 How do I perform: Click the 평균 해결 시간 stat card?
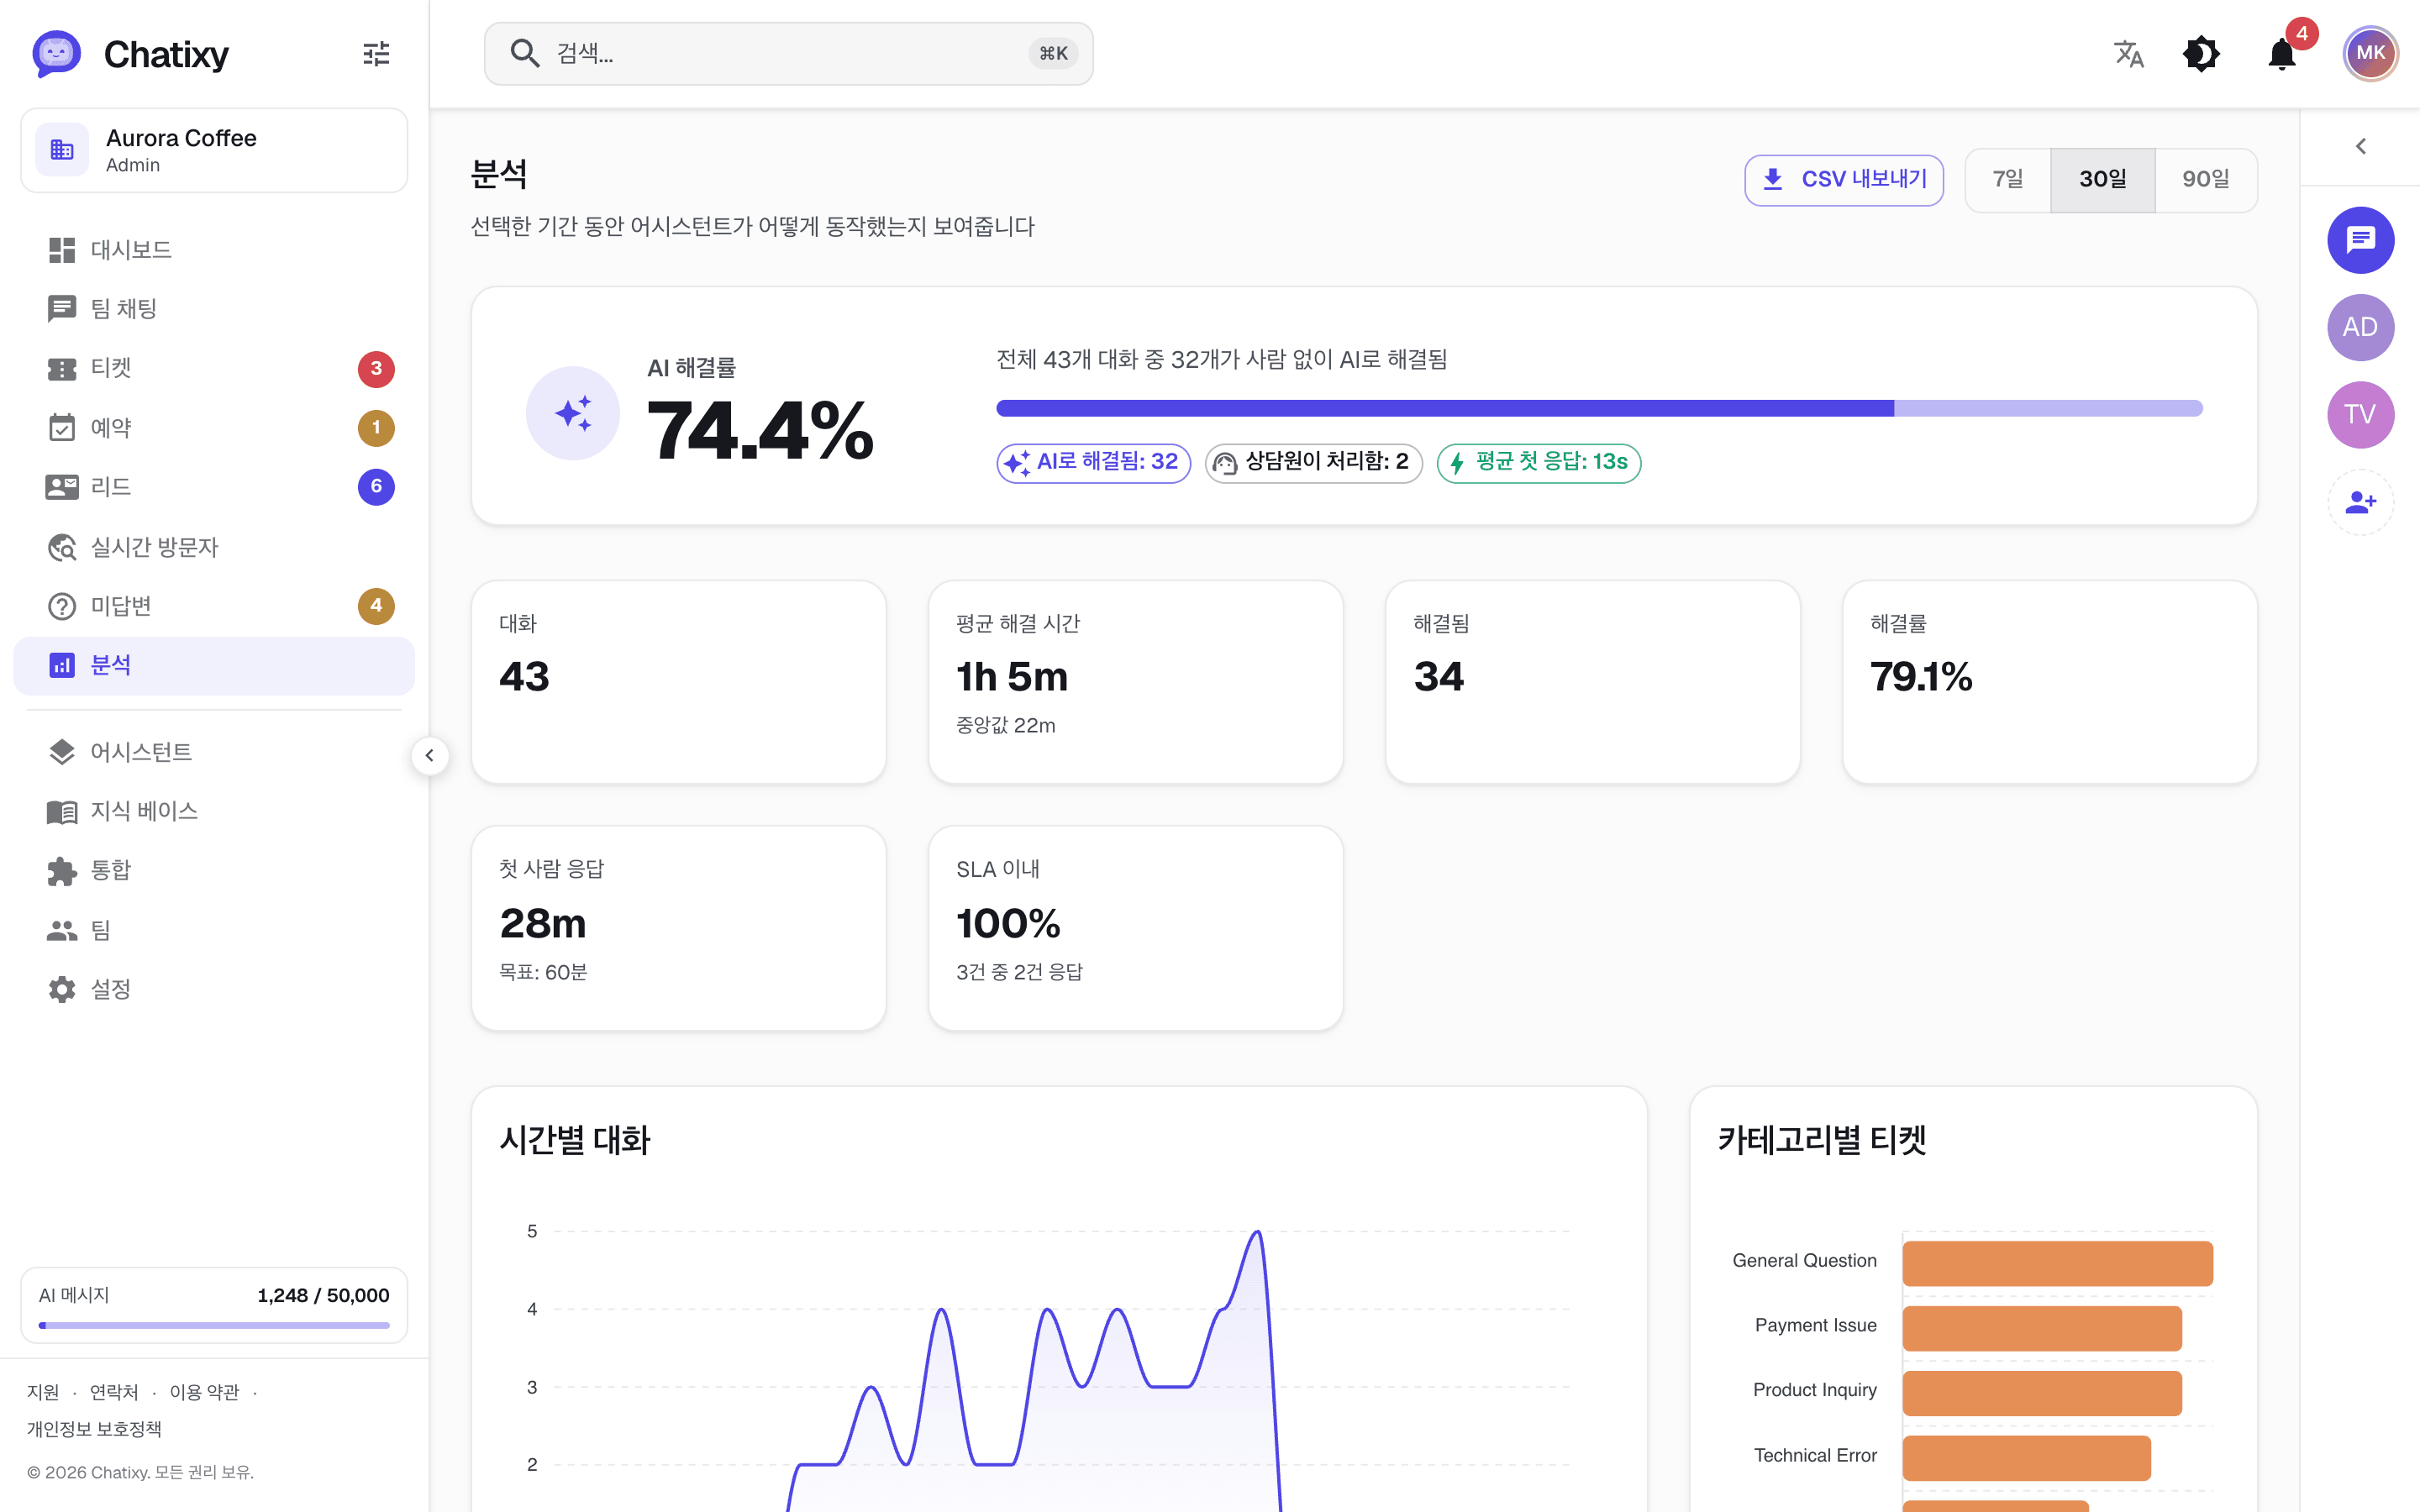click(1135, 682)
